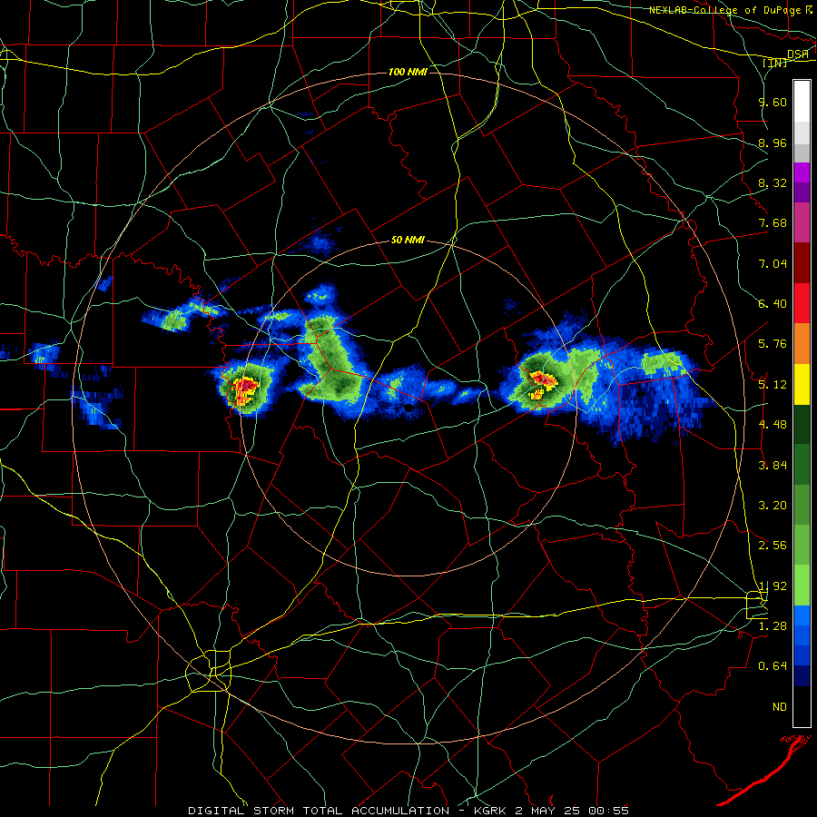Click the DIGITAL STORM TOTAL ACCUMULATION caption

click(x=319, y=811)
